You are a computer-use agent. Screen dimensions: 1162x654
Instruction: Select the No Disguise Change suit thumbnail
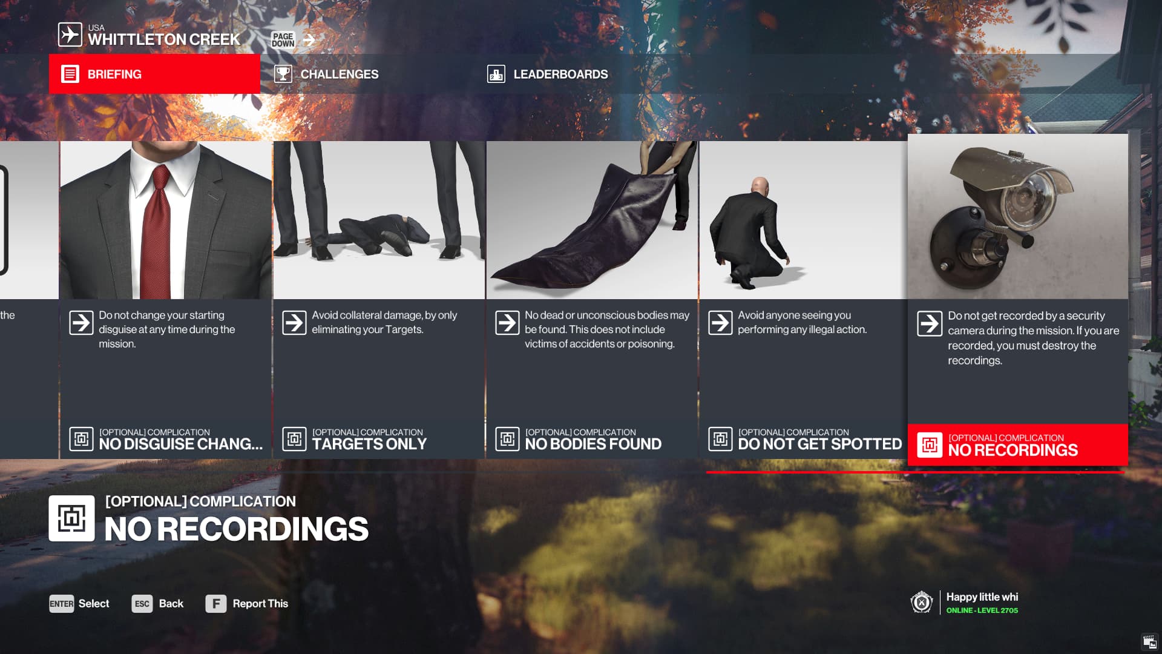tap(166, 220)
